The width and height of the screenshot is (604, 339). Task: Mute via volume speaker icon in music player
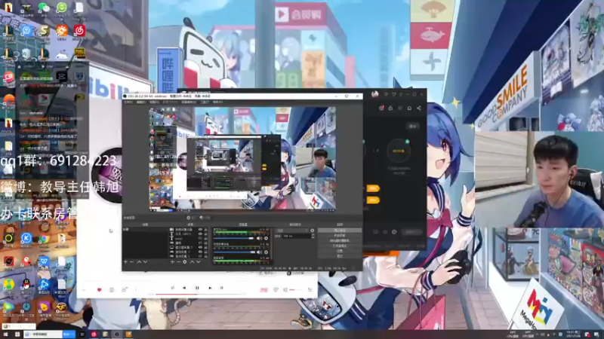[x=285, y=289]
